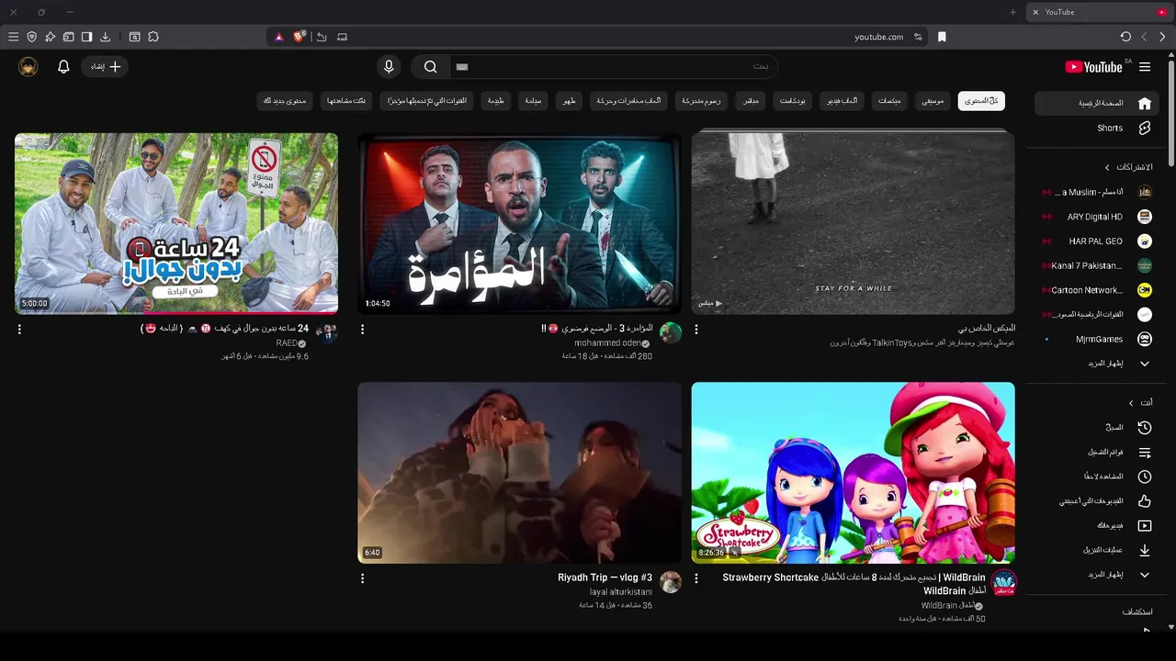Select the Video games (ألعاب فيديو) chip
This screenshot has width=1176, height=661.
click(842, 101)
